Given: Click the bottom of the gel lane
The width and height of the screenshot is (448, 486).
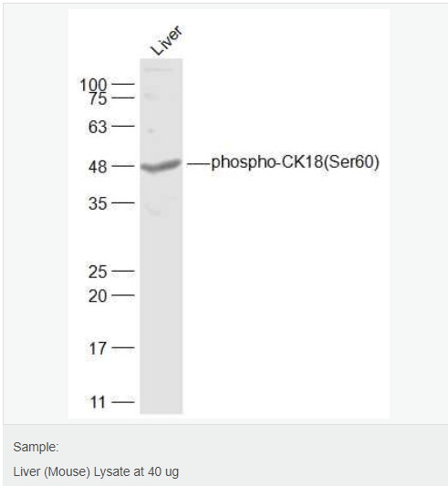Looking at the screenshot, I should click(x=161, y=408).
